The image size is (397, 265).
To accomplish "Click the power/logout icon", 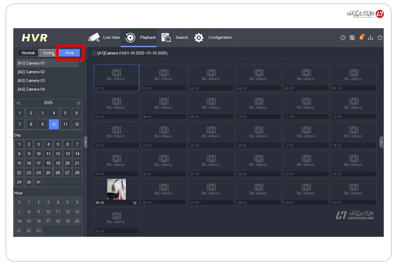I will (x=380, y=38).
